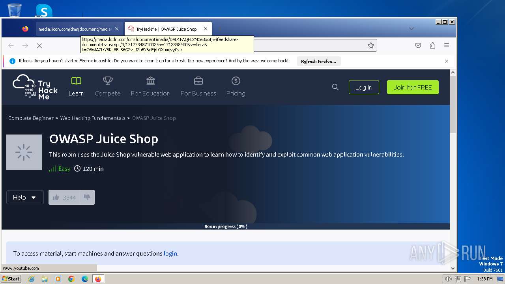Launch Google Chrome from taskbar
The width and height of the screenshot is (505, 284).
pyautogui.click(x=71, y=279)
